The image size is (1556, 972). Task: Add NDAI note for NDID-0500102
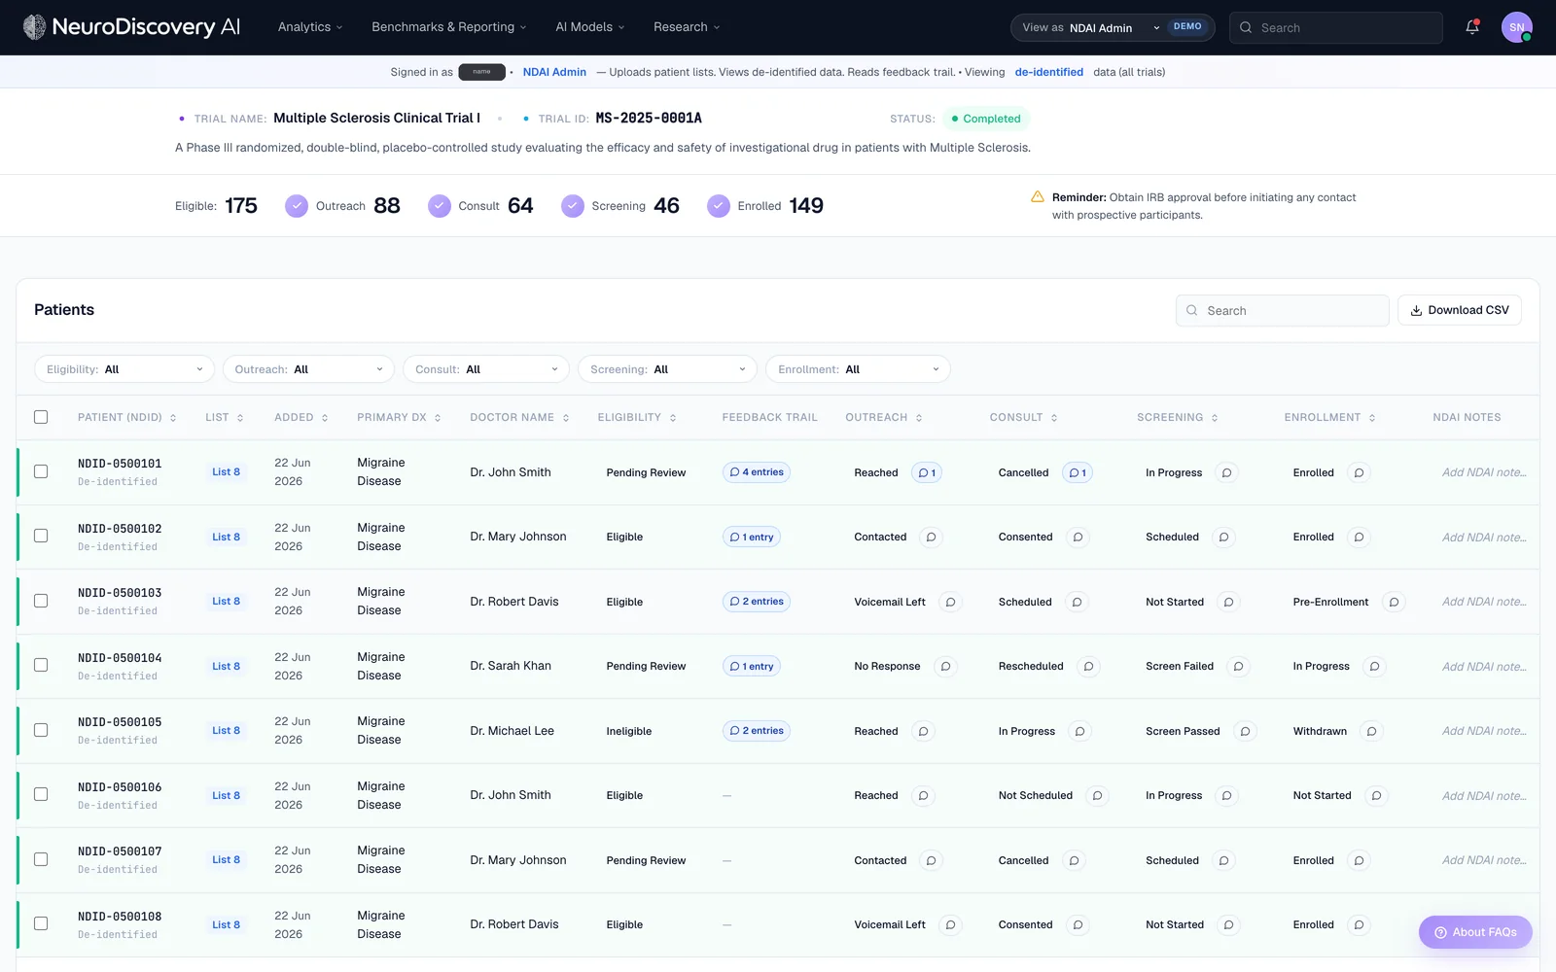pos(1483,538)
